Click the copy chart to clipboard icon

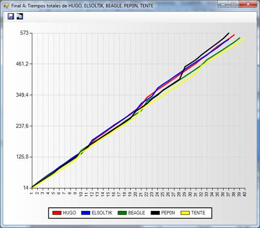pos(20,16)
